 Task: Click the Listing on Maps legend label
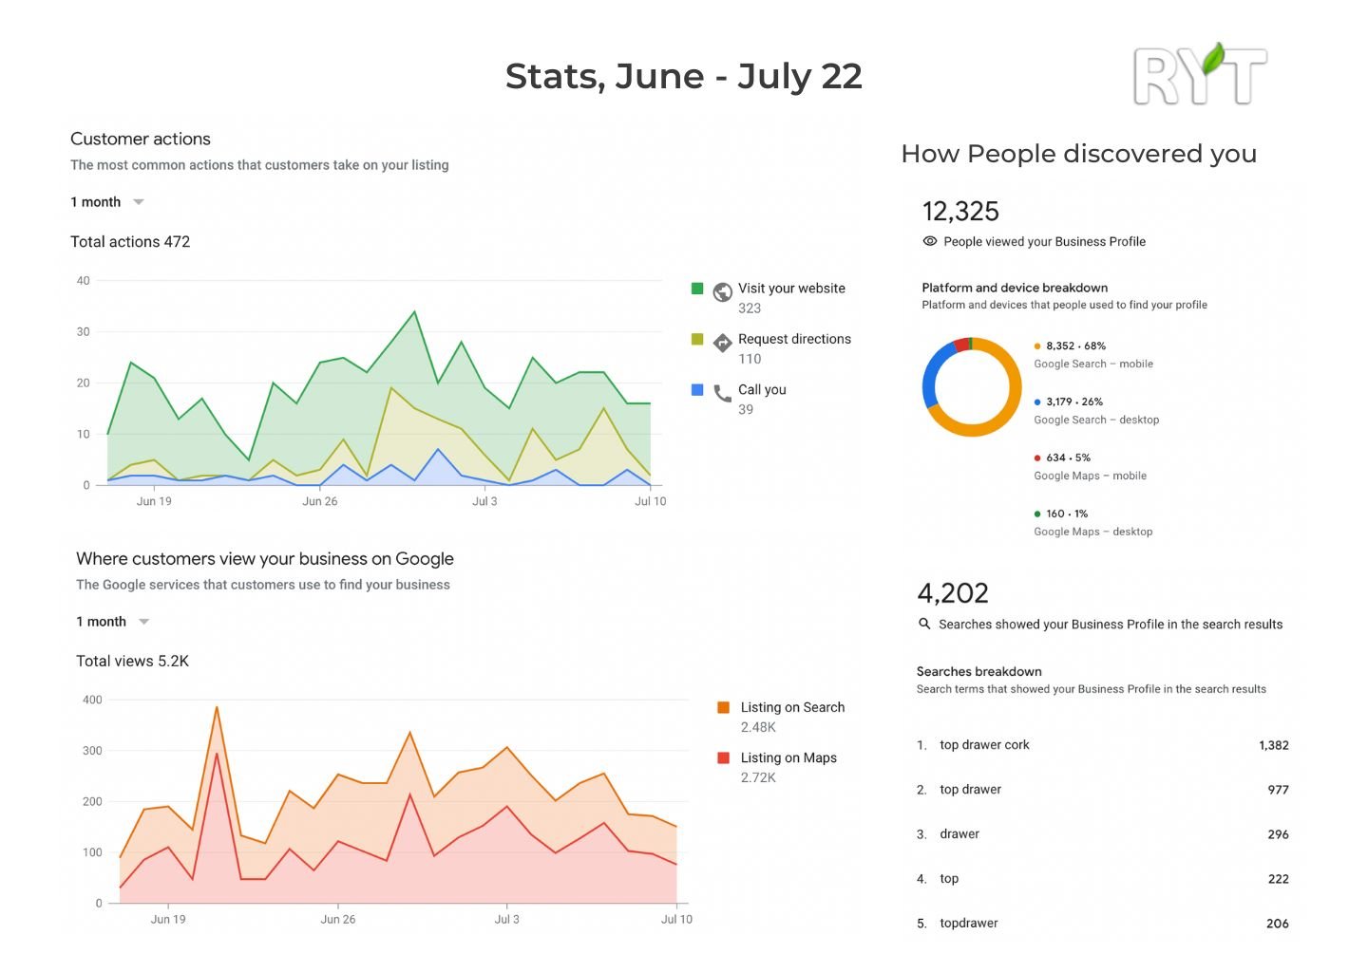(x=788, y=757)
